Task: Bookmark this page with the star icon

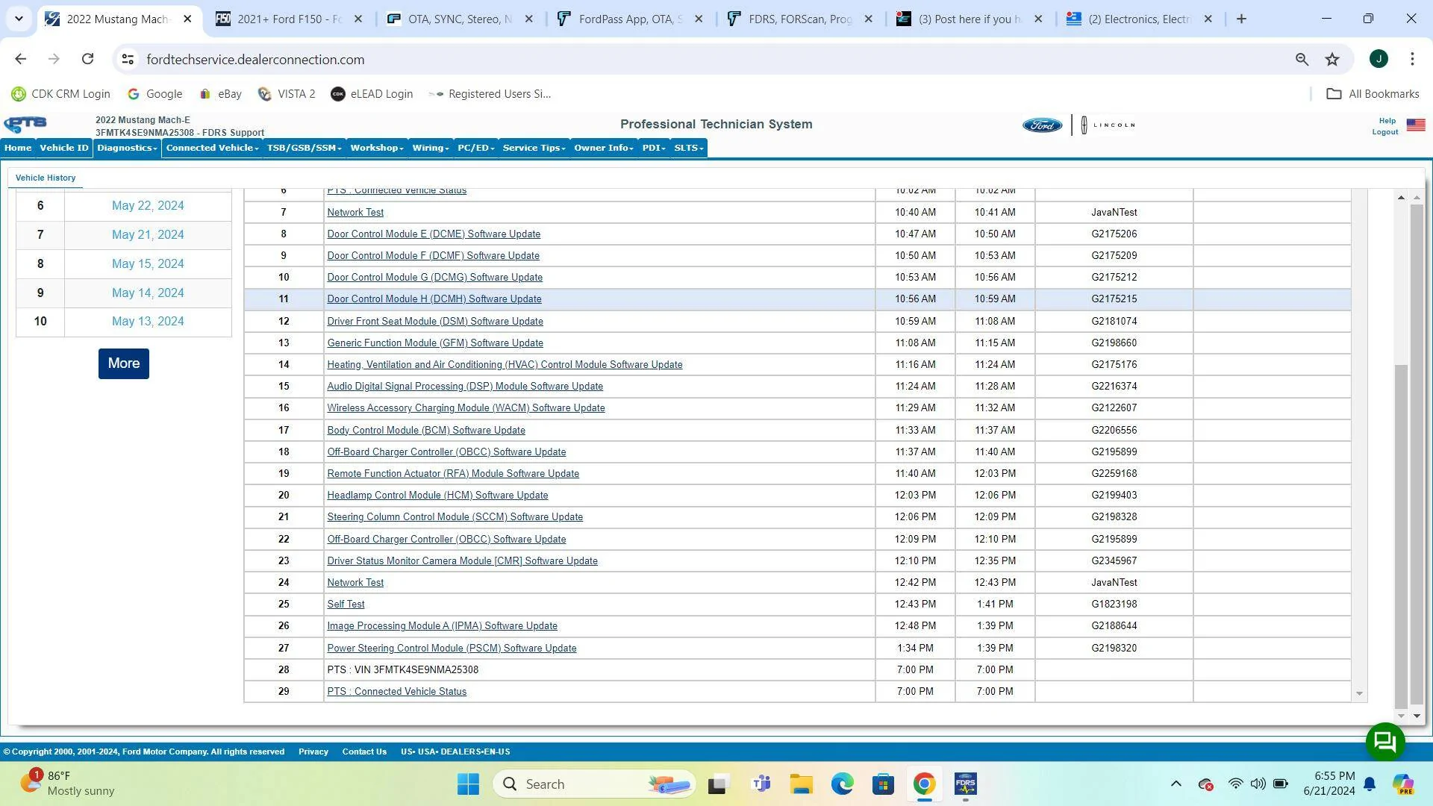Action: [1332, 59]
